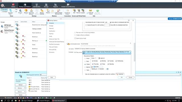The width and height of the screenshot is (182, 102).
Task: Click the job template icon beside Job template name
Action: pos(68,44)
